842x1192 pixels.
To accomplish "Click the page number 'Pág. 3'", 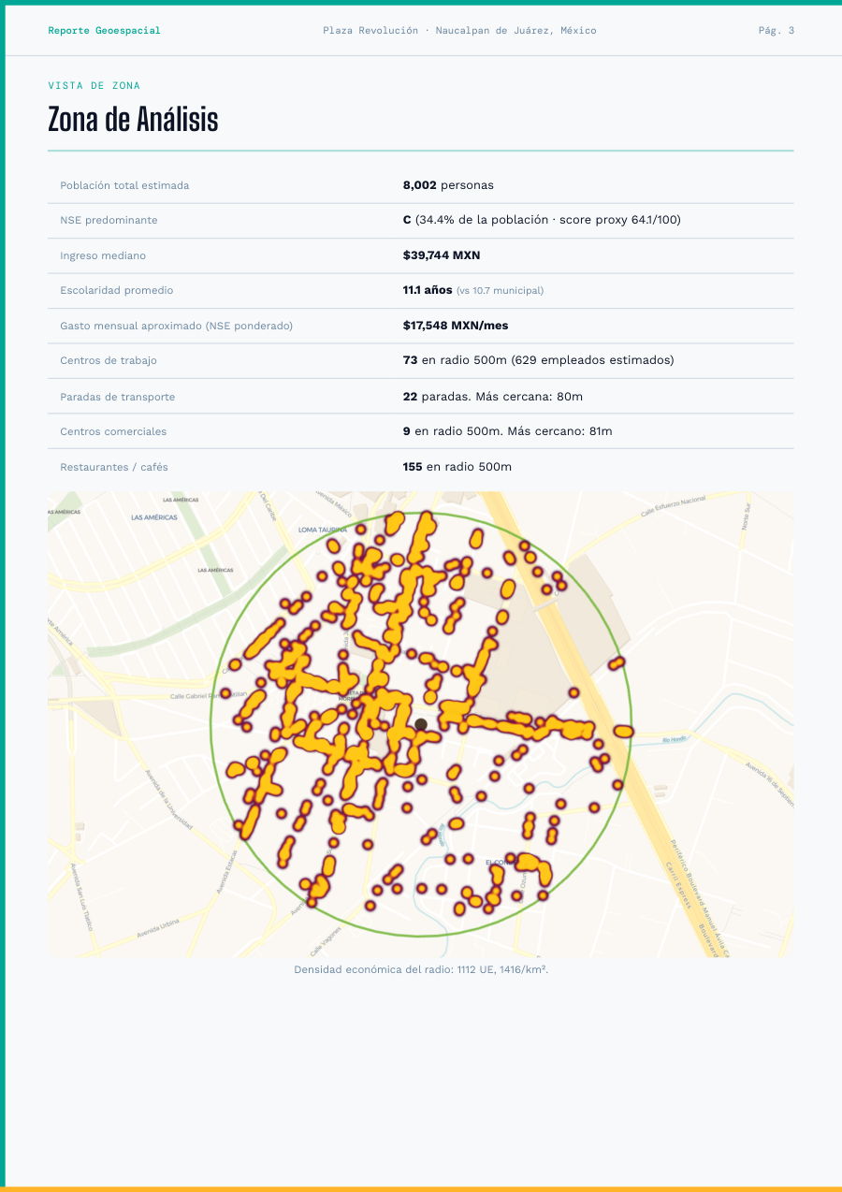I will 777,31.
